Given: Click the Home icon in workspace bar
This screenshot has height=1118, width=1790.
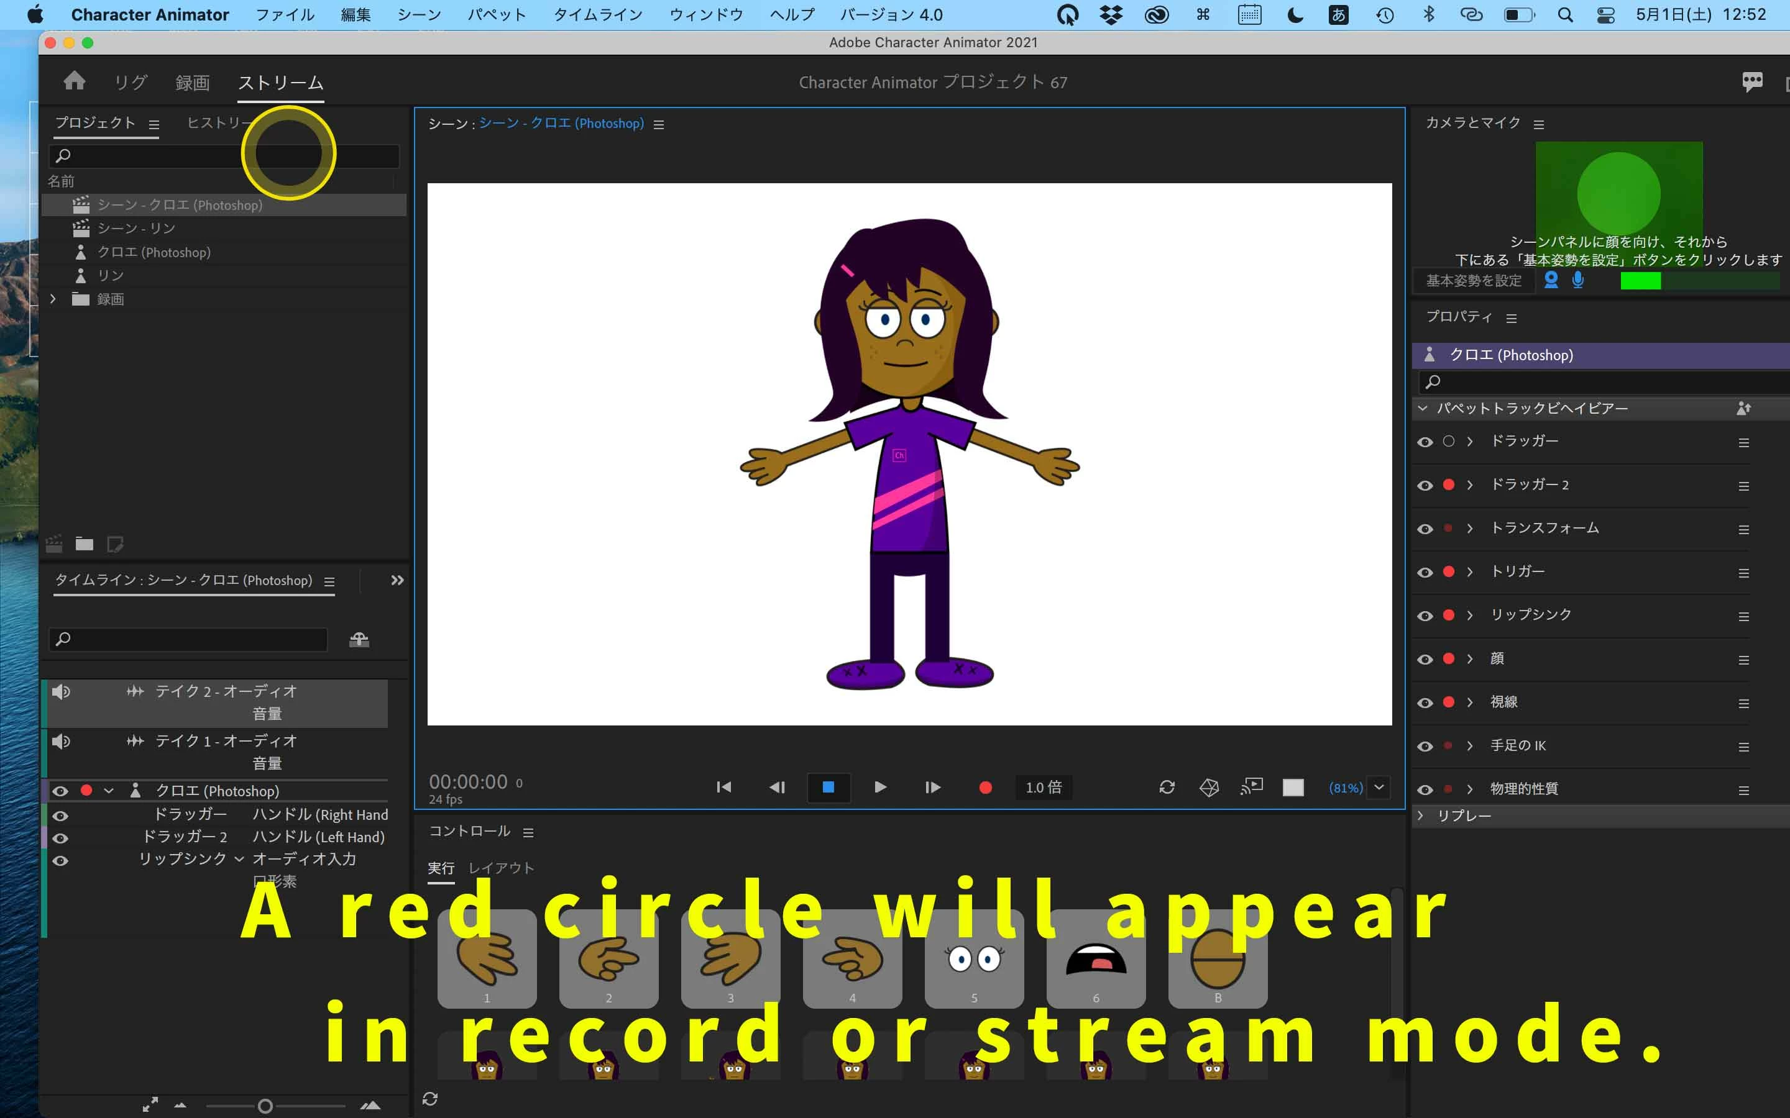Looking at the screenshot, I should (x=74, y=81).
